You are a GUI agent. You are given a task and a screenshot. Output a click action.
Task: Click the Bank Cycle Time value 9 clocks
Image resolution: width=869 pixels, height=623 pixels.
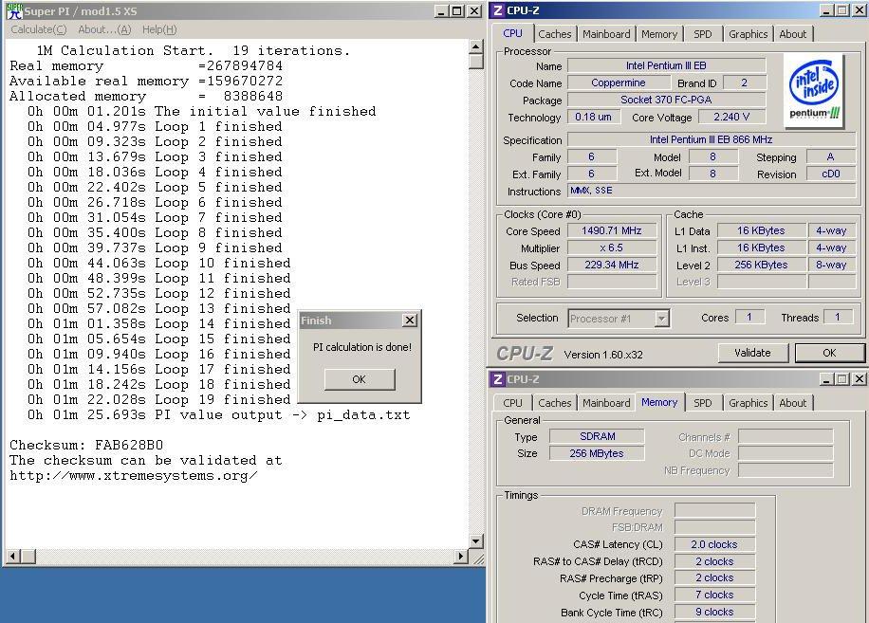(714, 613)
